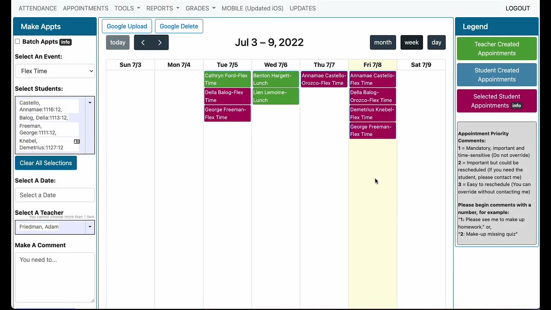
Task: Advance to next week with the right arrow
Action: click(160, 42)
